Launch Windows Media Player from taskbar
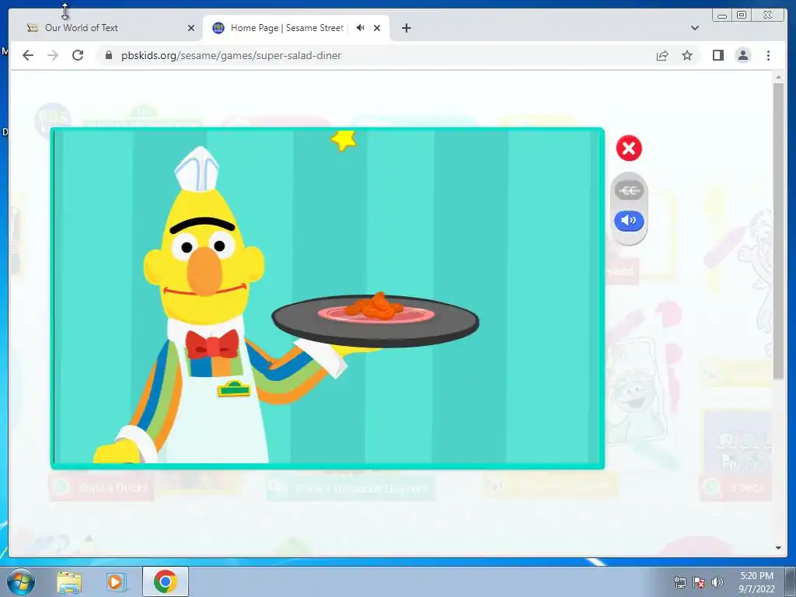Viewport: 796px width, 597px height. point(116,582)
